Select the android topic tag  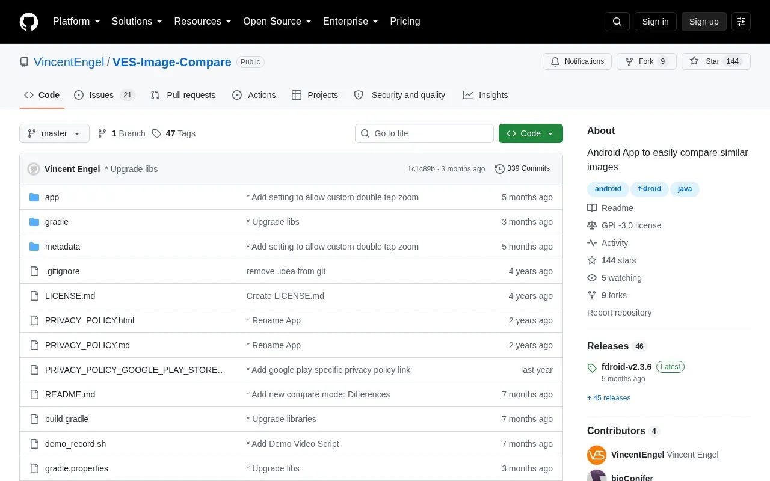(608, 189)
